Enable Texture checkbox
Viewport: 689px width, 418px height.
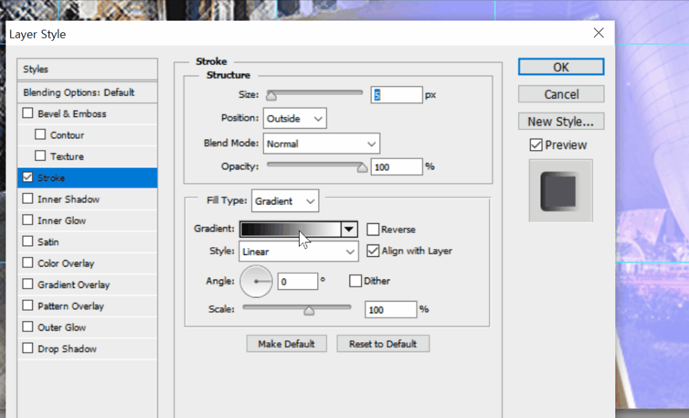click(40, 156)
